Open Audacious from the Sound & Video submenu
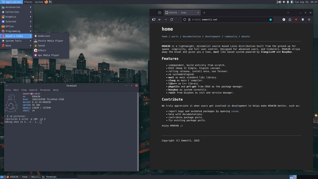The image size is (318, 179). tap(51, 36)
